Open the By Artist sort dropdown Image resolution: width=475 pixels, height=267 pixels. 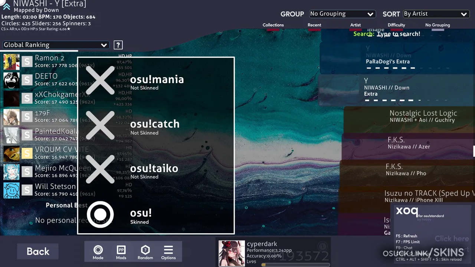(x=436, y=14)
